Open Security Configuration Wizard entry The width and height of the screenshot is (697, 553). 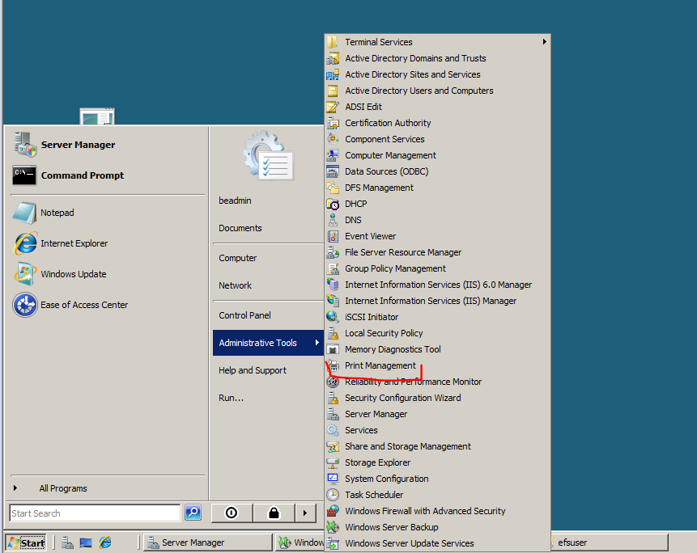pos(438,398)
